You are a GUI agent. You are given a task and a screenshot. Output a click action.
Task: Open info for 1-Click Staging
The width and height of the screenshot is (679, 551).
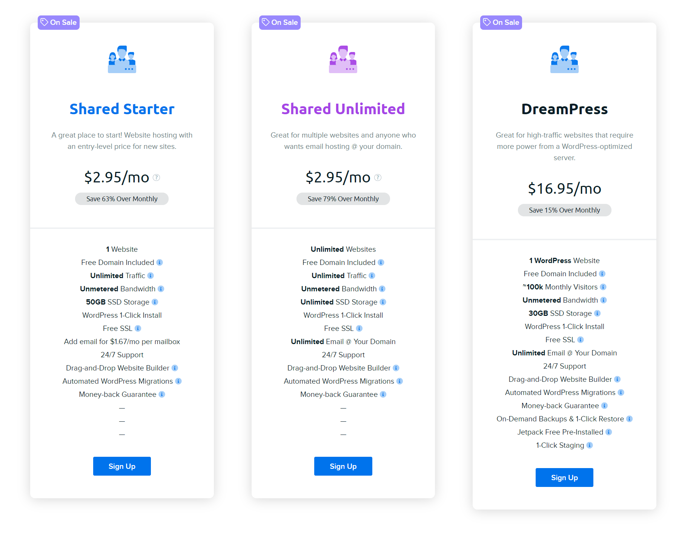590,445
